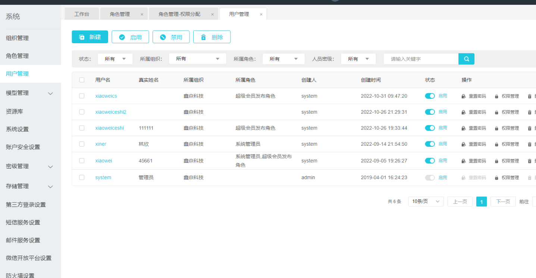Click the 权限管理 lock icon for xiner
Viewport: 536px width, 278px height.
pos(496,144)
